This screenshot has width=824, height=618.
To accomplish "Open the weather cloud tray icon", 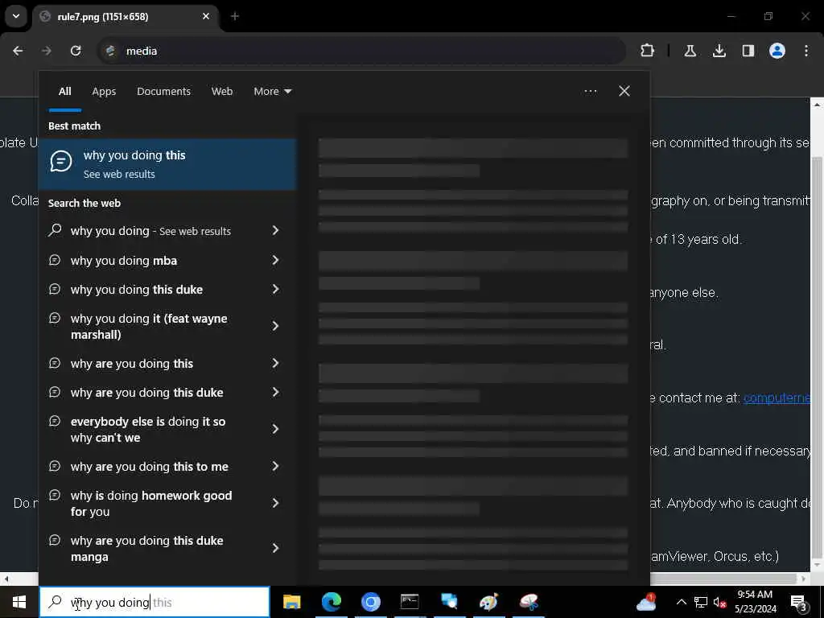I will [x=646, y=602].
